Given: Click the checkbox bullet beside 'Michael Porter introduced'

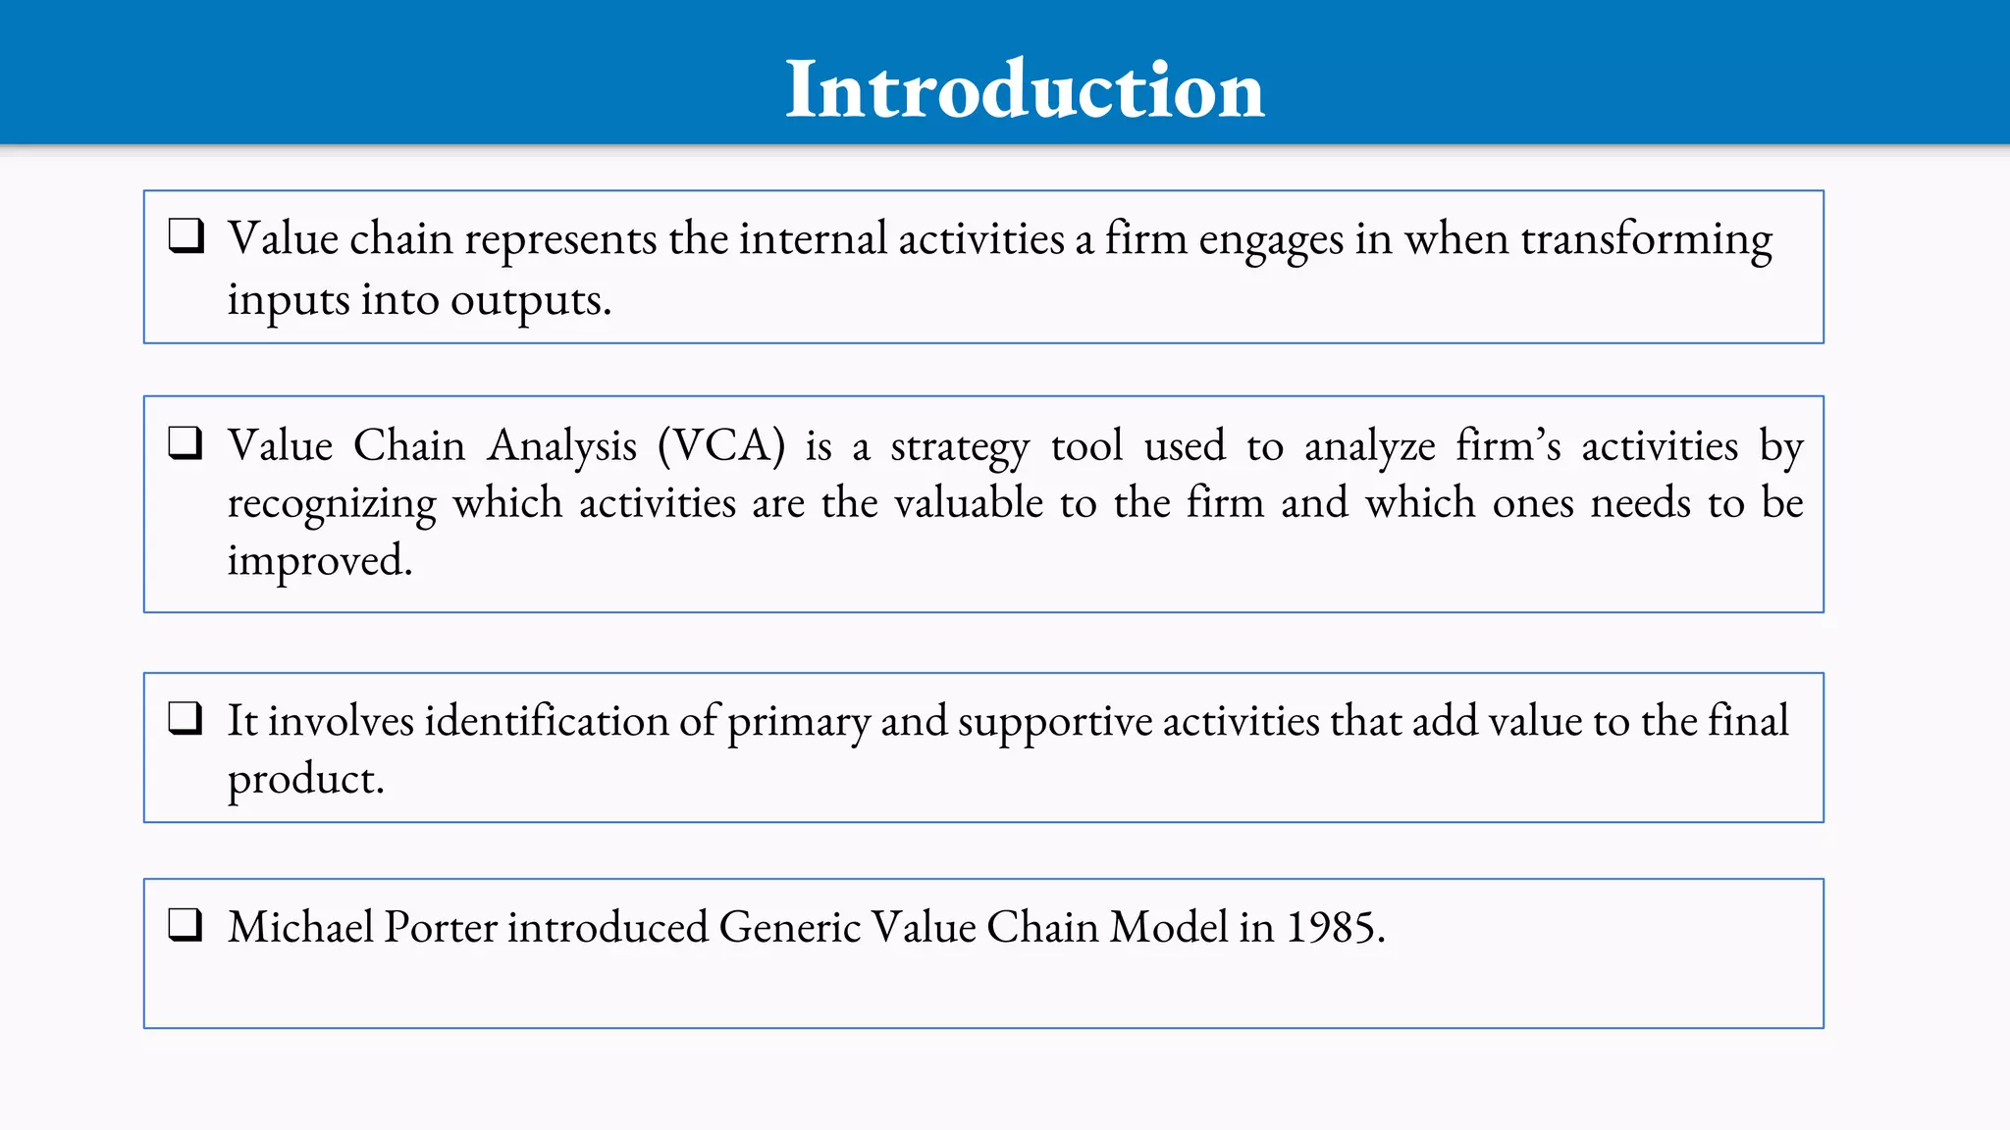Looking at the screenshot, I should pyautogui.click(x=185, y=924).
